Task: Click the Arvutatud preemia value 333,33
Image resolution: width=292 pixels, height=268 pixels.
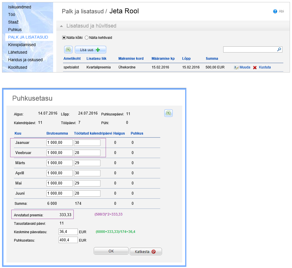Action: (65, 215)
